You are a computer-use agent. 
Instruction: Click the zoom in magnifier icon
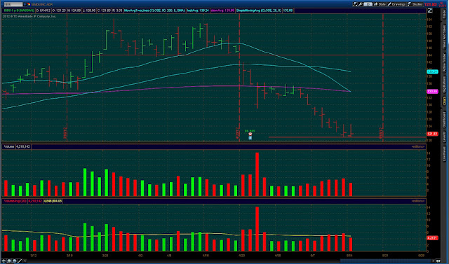[x=9, y=261]
